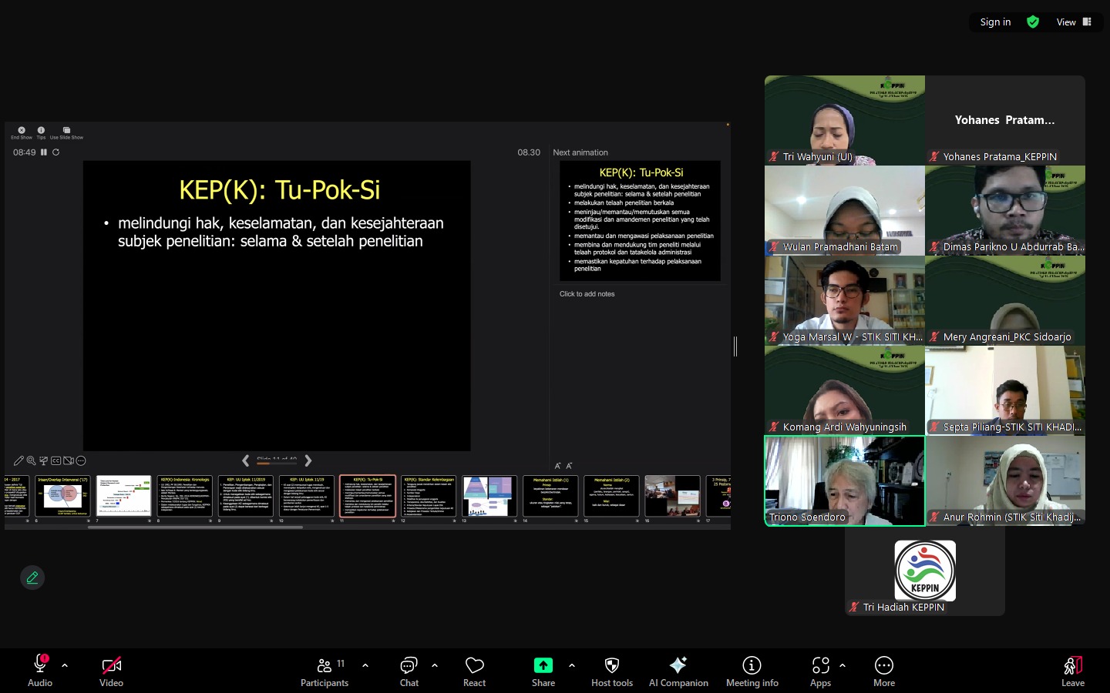Image resolution: width=1110 pixels, height=693 pixels.
Task: Select slide 16 photo thumbnail
Action: coord(672,496)
